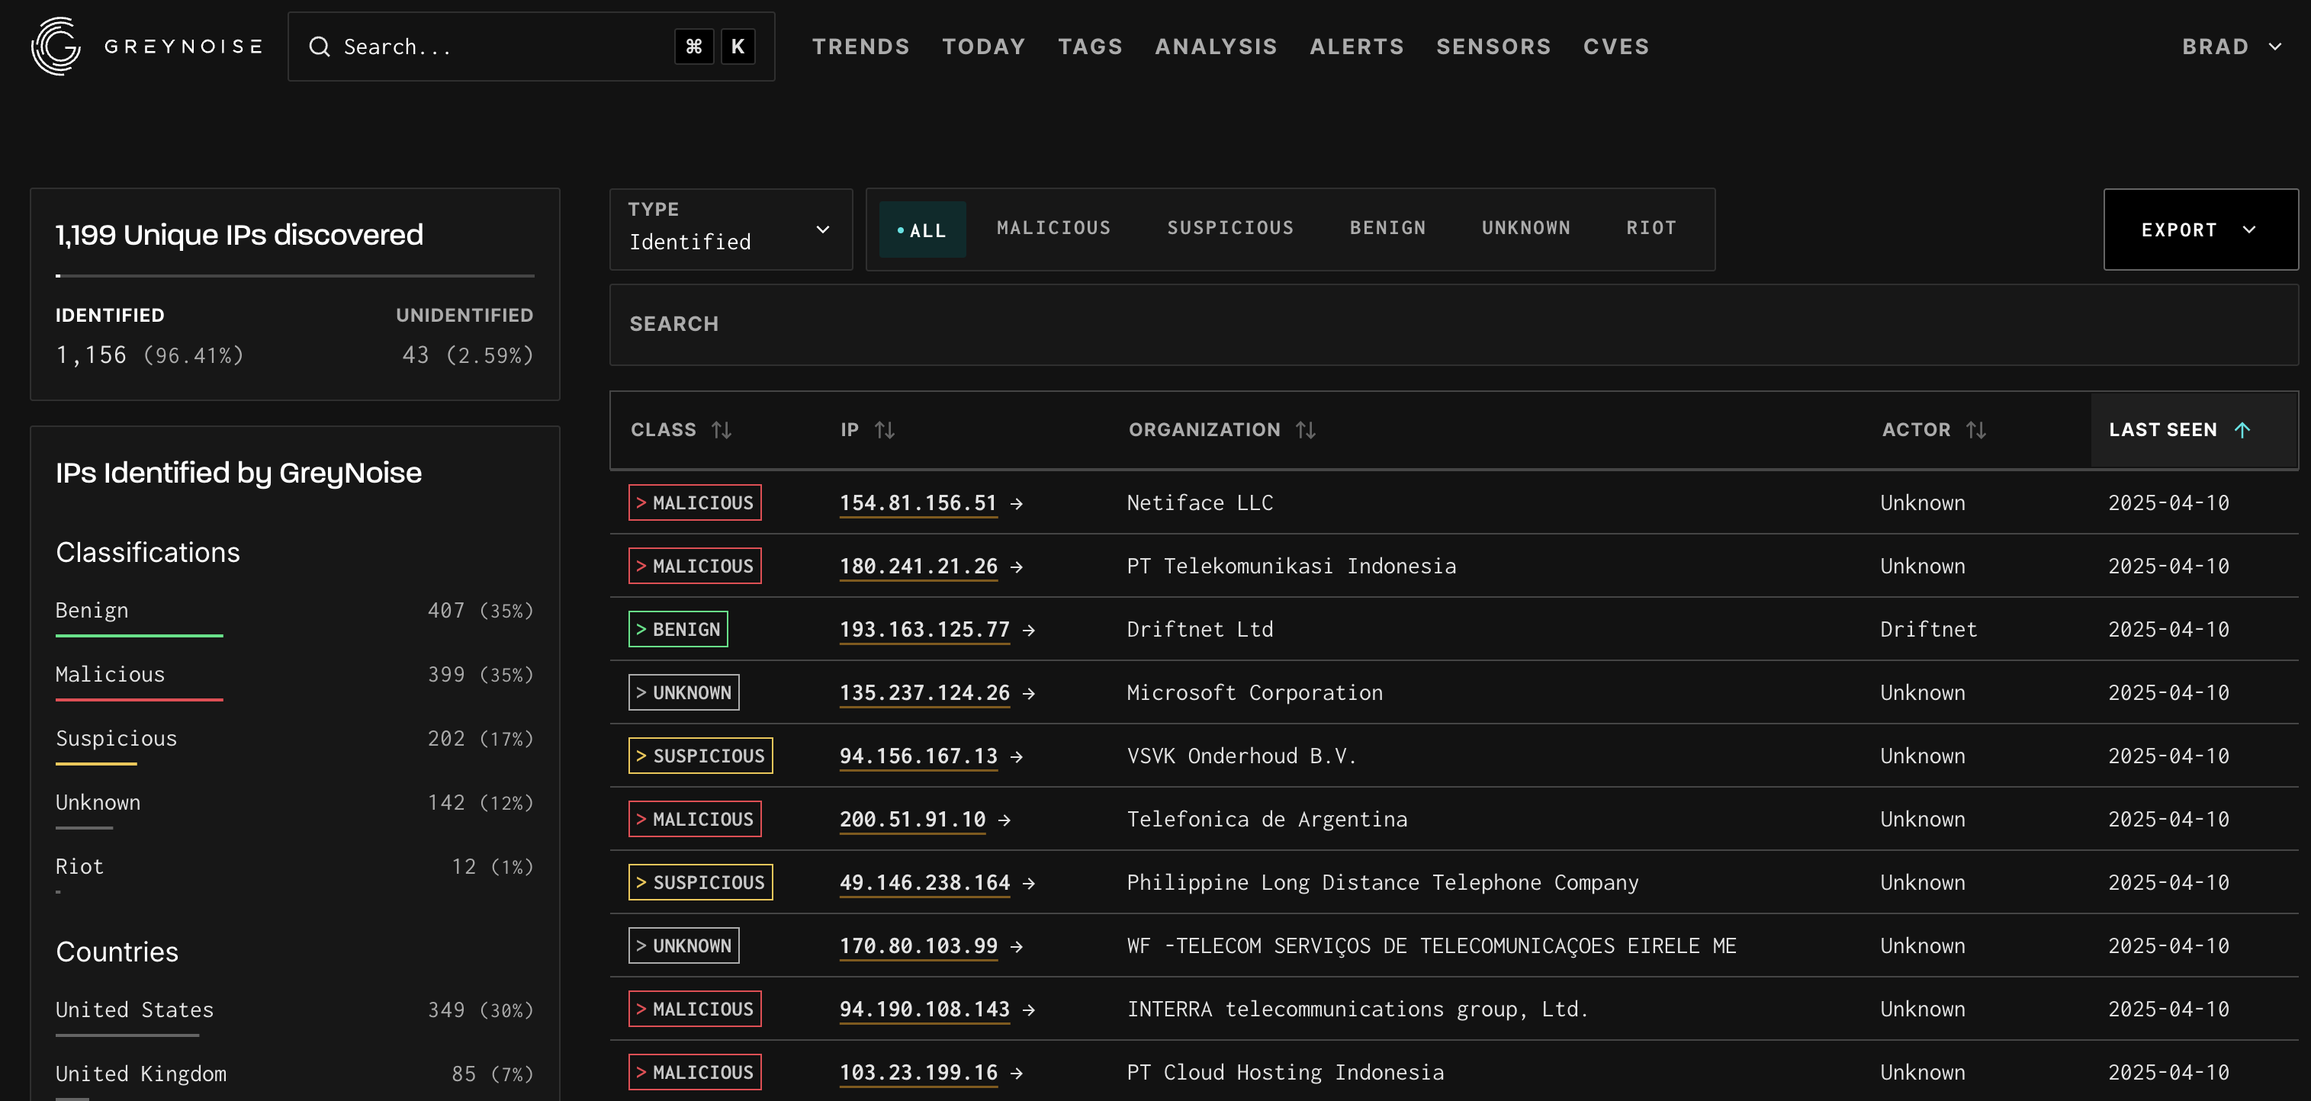The width and height of the screenshot is (2311, 1101).
Task: Toggle Last Seen sort direction arrow
Action: [2242, 430]
